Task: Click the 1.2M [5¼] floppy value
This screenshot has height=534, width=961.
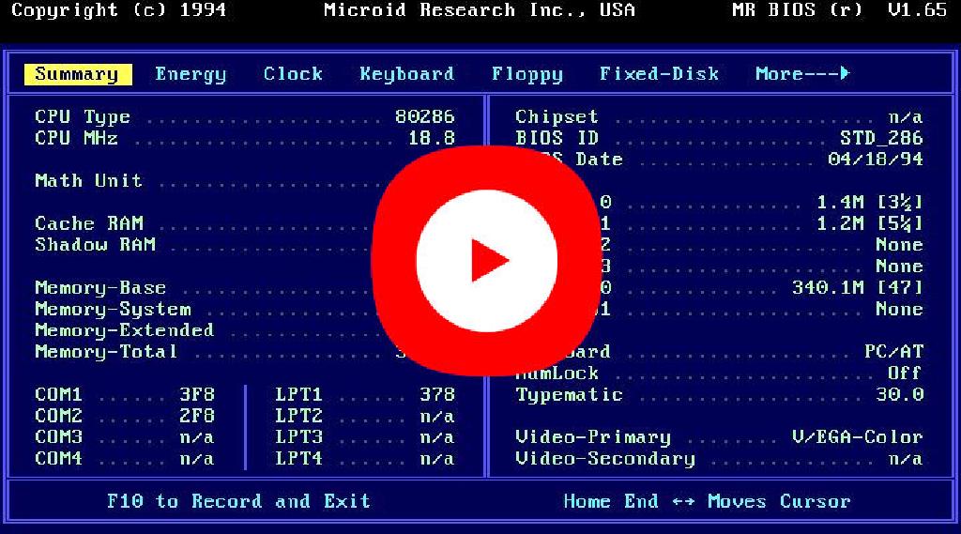Action: (x=870, y=223)
